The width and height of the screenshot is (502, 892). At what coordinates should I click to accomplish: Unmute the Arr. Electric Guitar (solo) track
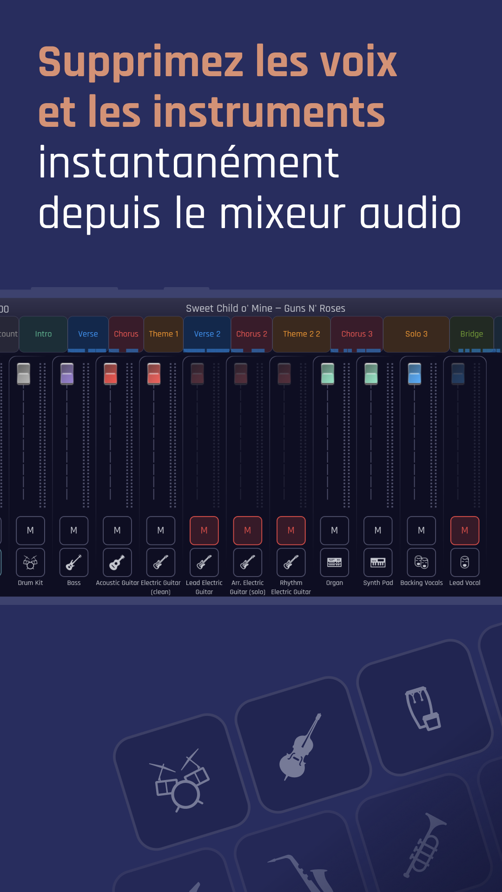(248, 531)
